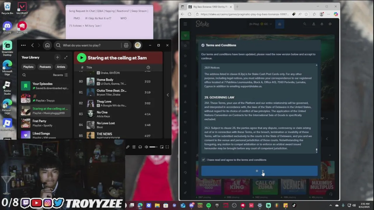This screenshot has height=210, width=374.
Task: Open new Edge tab
Action: (x=237, y=7)
